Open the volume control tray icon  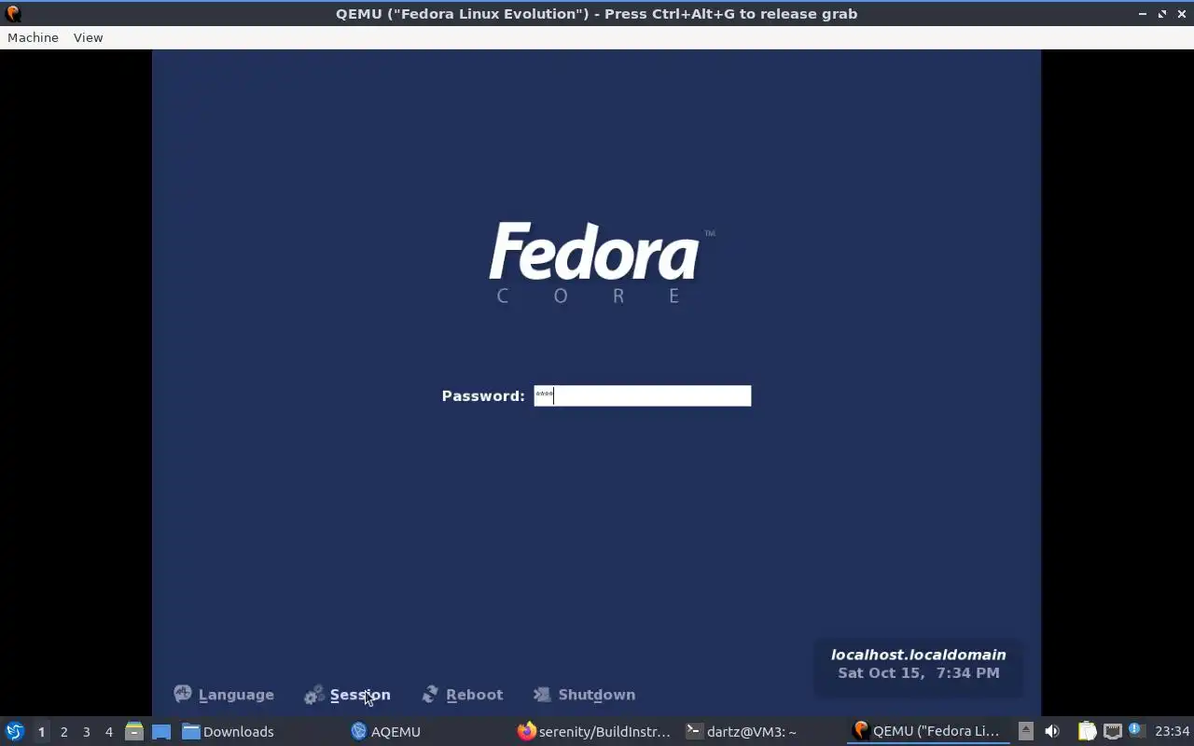[x=1052, y=731]
